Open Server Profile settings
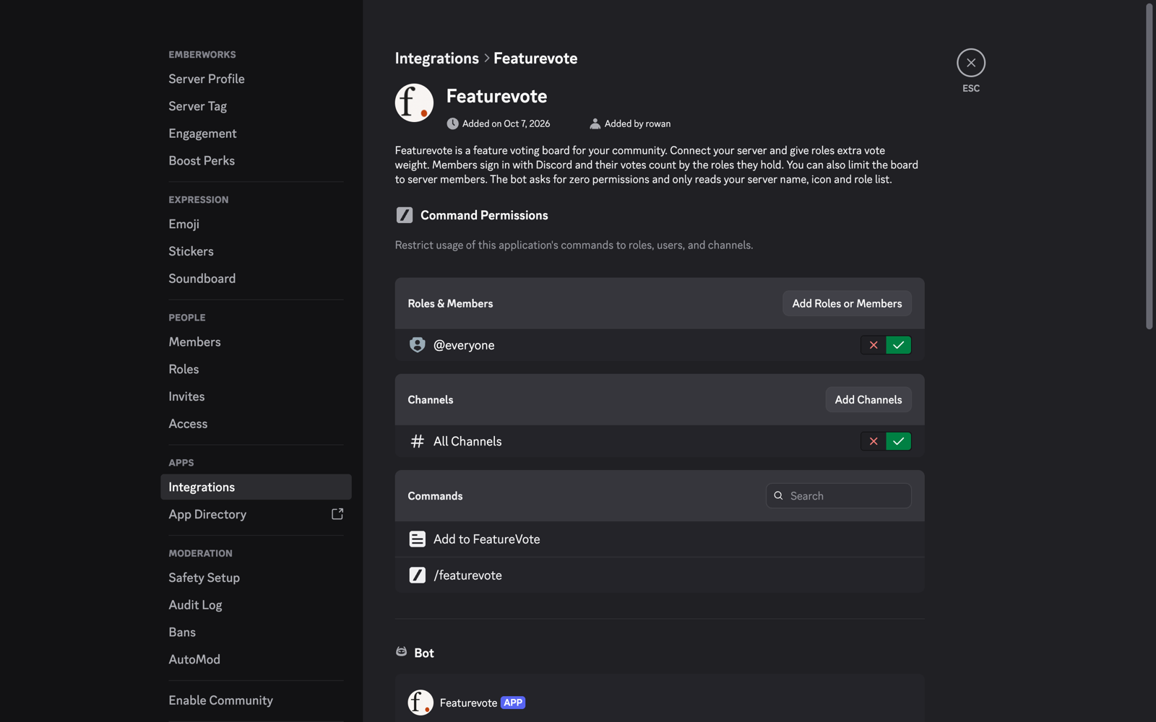 (x=256, y=79)
